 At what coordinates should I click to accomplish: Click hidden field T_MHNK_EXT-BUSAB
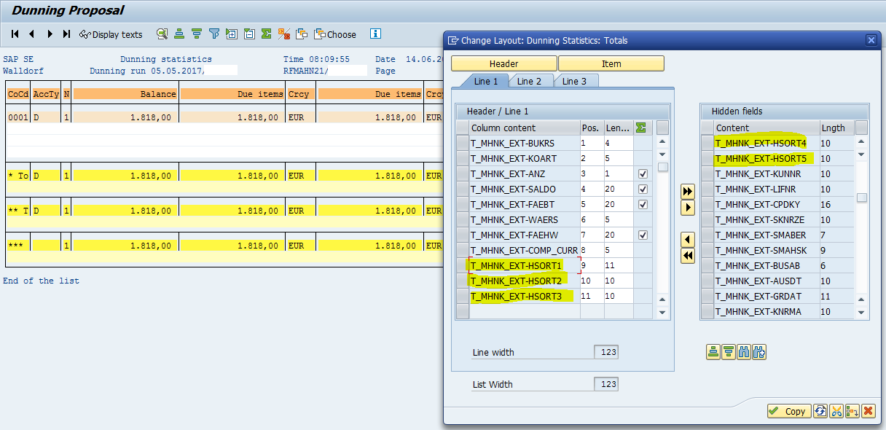click(x=766, y=266)
